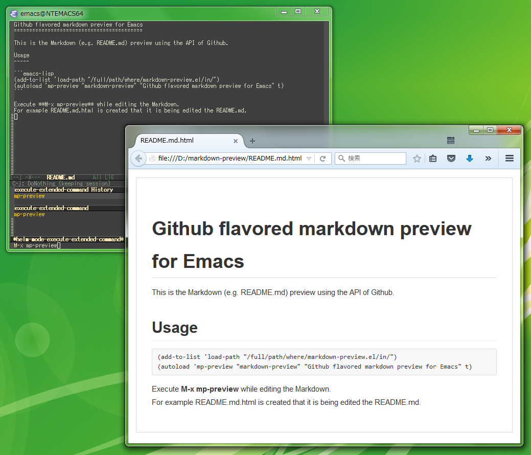Click the URL field showing README.md.html path
Screen dimensions: 531x455
[x=229, y=158]
